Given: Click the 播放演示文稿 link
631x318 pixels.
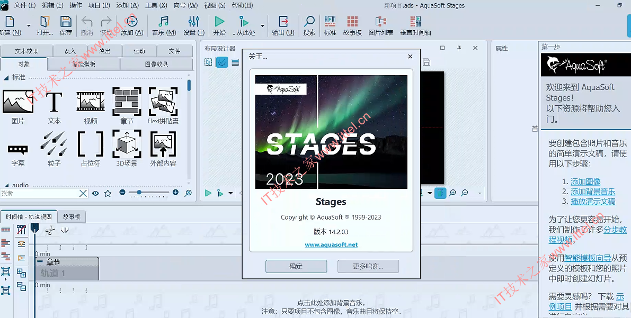Looking at the screenshot, I should [593, 202].
